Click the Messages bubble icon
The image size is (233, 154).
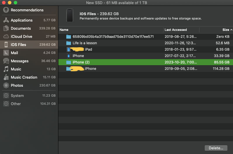6,61
